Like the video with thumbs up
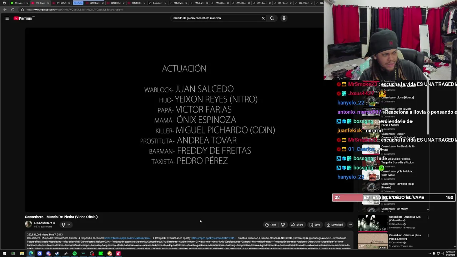This screenshot has height=257, width=457. 270,225
